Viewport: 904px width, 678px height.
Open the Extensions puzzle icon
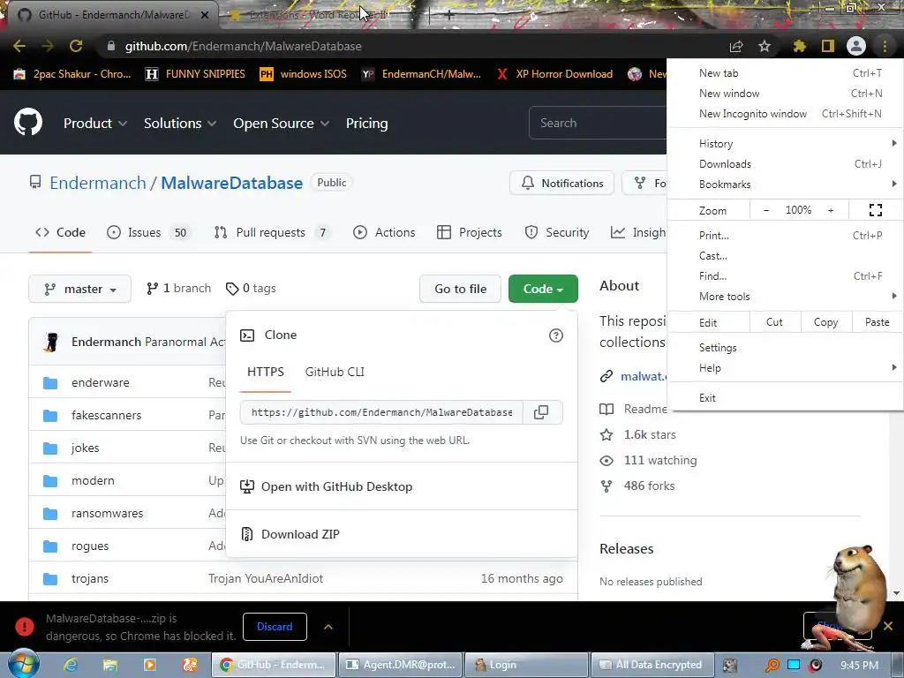point(799,46)
